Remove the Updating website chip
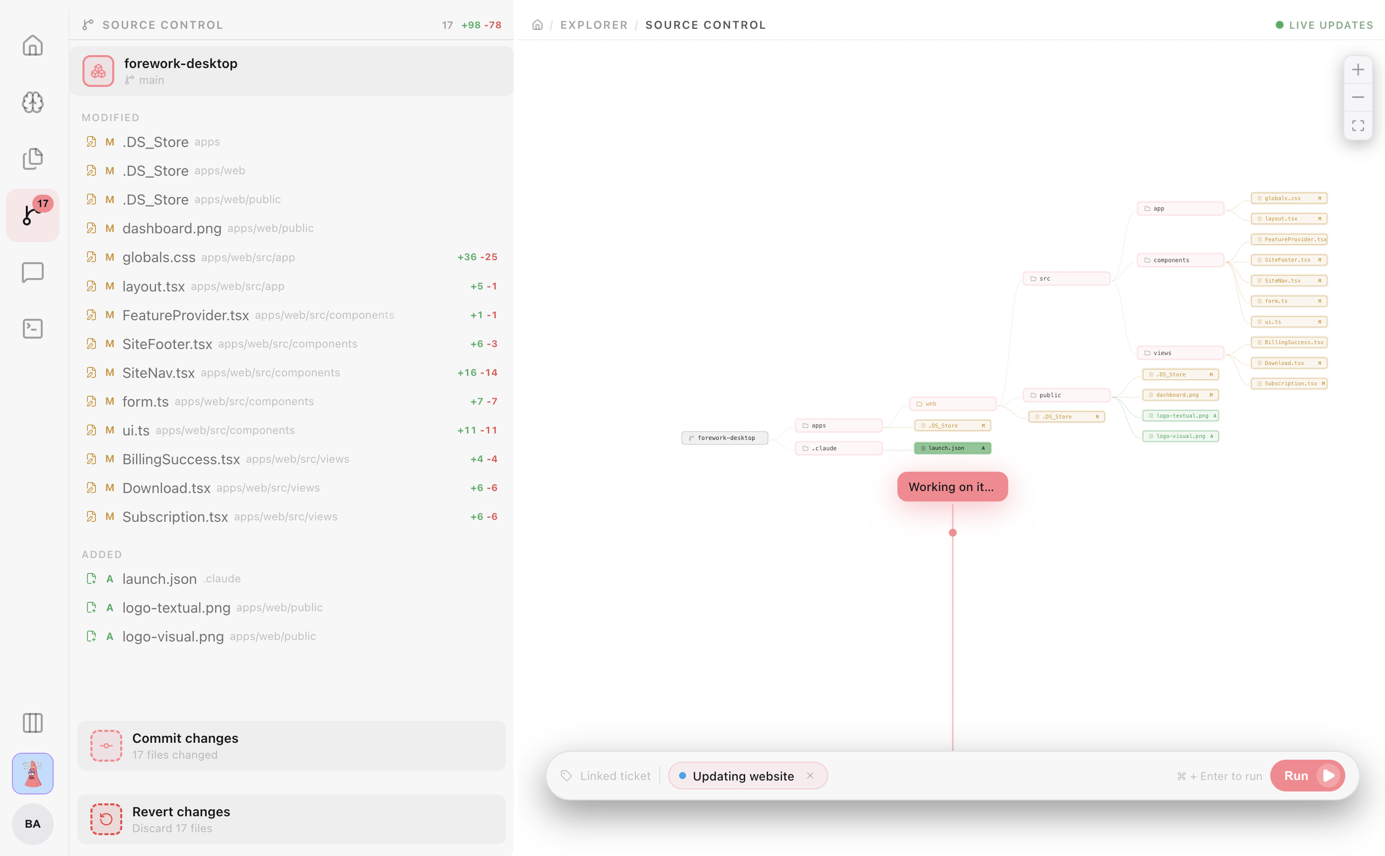This screenshot has width=1385, height=856. 810,776
